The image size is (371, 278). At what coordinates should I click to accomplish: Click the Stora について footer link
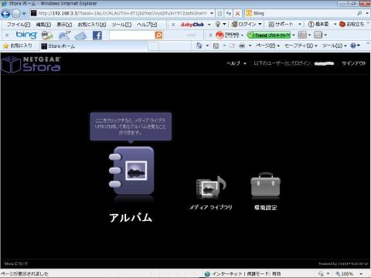(16, 264)
